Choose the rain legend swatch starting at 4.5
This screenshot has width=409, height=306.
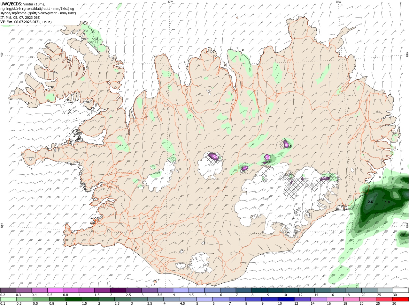tap(188, 299)
